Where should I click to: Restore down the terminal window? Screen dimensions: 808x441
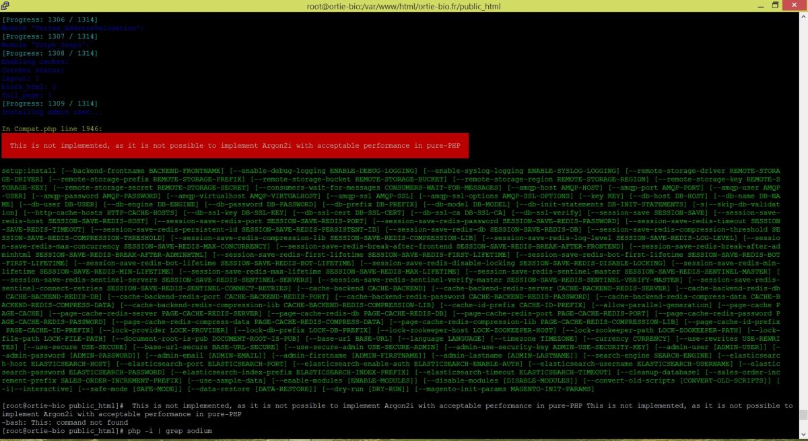click(775, 5)
